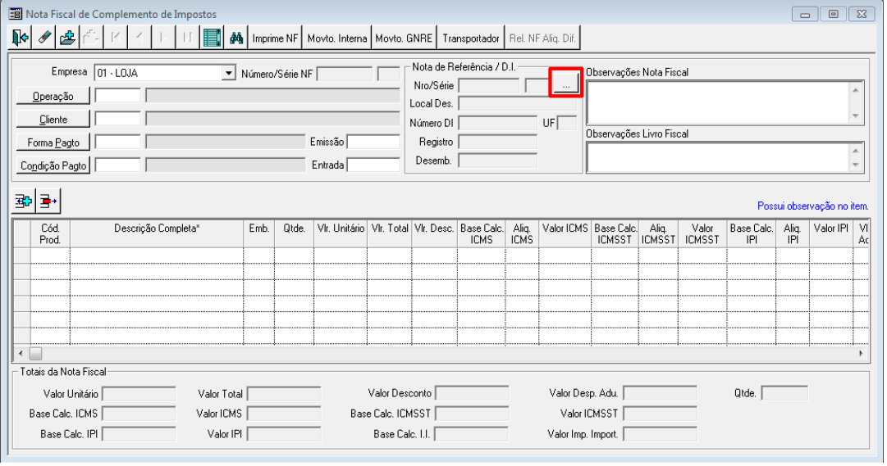Image resolution: width=887 pixels, height=466 pixels.
Task: Click the Número DI field
Action: [498, 123]
